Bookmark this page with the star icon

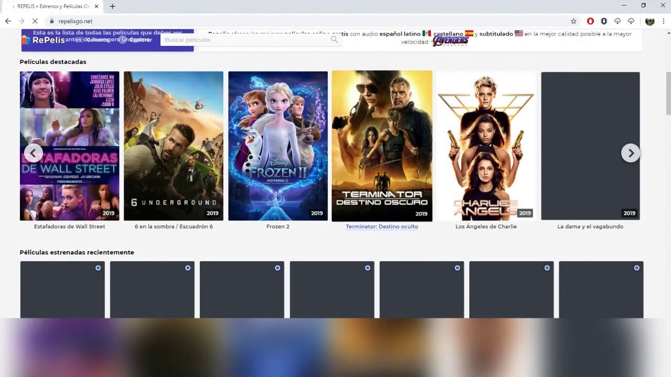pyautogui.click(x=573, y=21)
